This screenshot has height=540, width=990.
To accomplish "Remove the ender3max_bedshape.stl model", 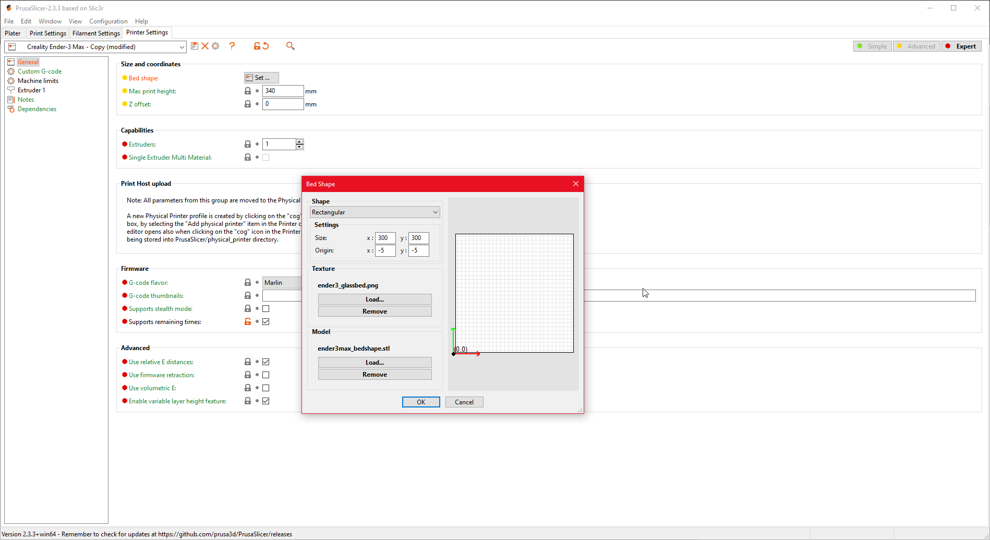I will (375, 374).
